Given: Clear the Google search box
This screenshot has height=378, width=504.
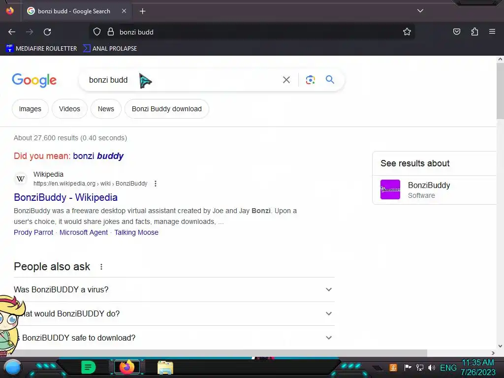Looking at the screenshot, I should coord(286,80).
